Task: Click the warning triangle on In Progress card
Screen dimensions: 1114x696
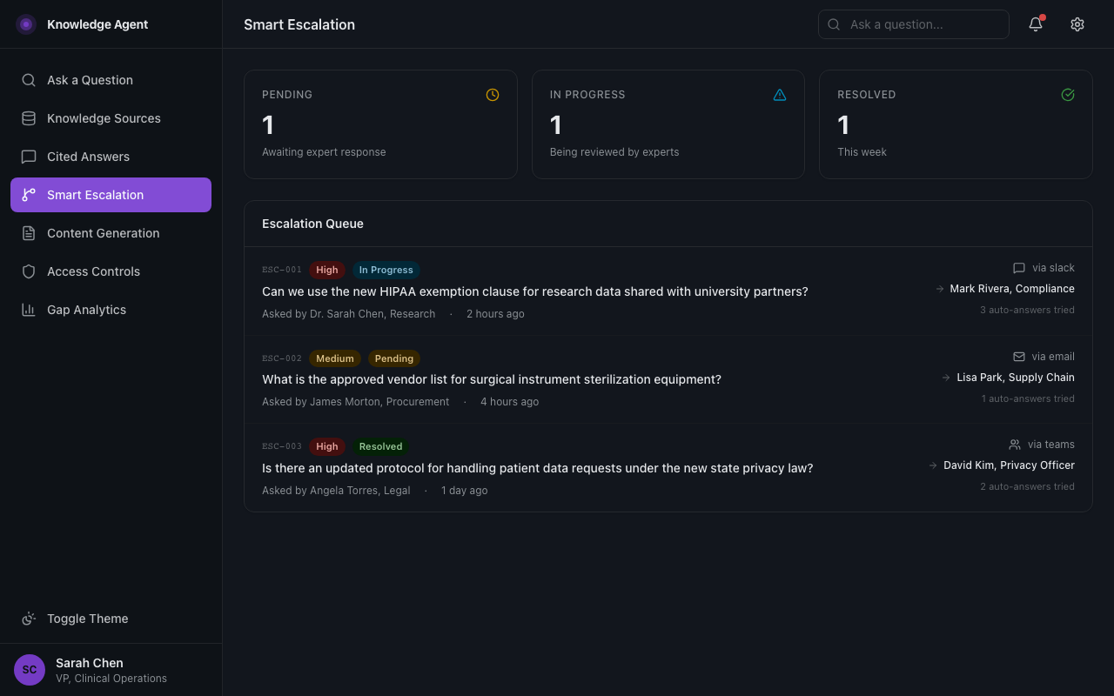Action: click(x=780, y=95)
